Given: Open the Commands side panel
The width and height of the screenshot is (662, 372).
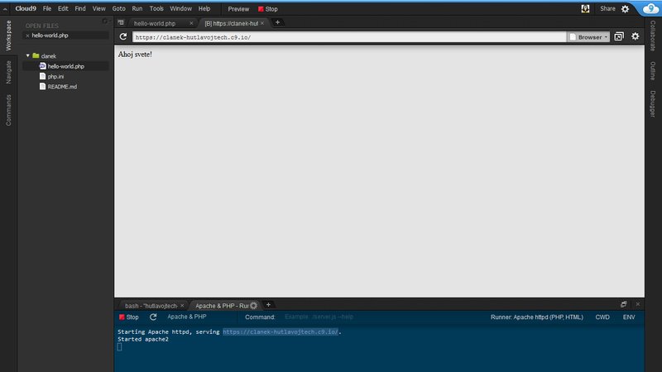Looking at the screenshot, I should [x=8, y=110].
